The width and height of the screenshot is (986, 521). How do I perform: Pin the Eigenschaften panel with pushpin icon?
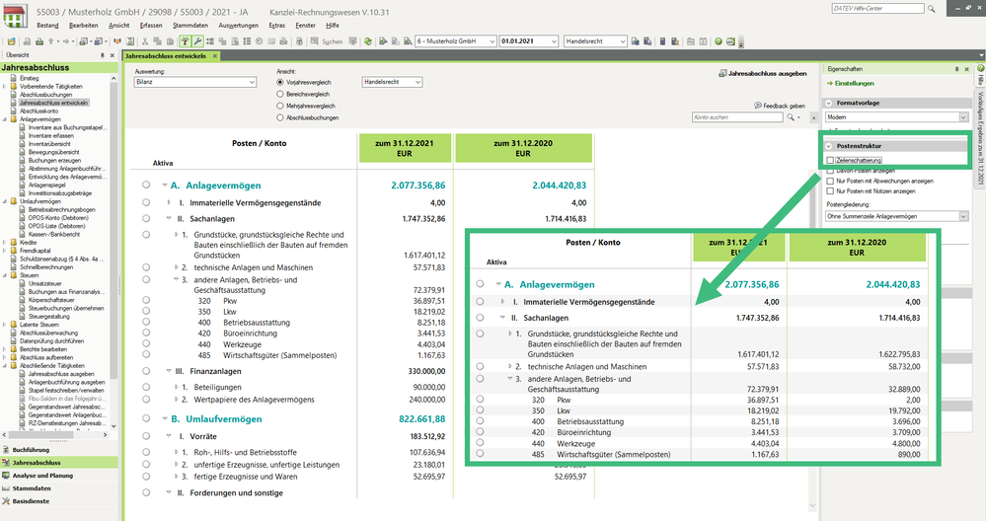point(956,69)
